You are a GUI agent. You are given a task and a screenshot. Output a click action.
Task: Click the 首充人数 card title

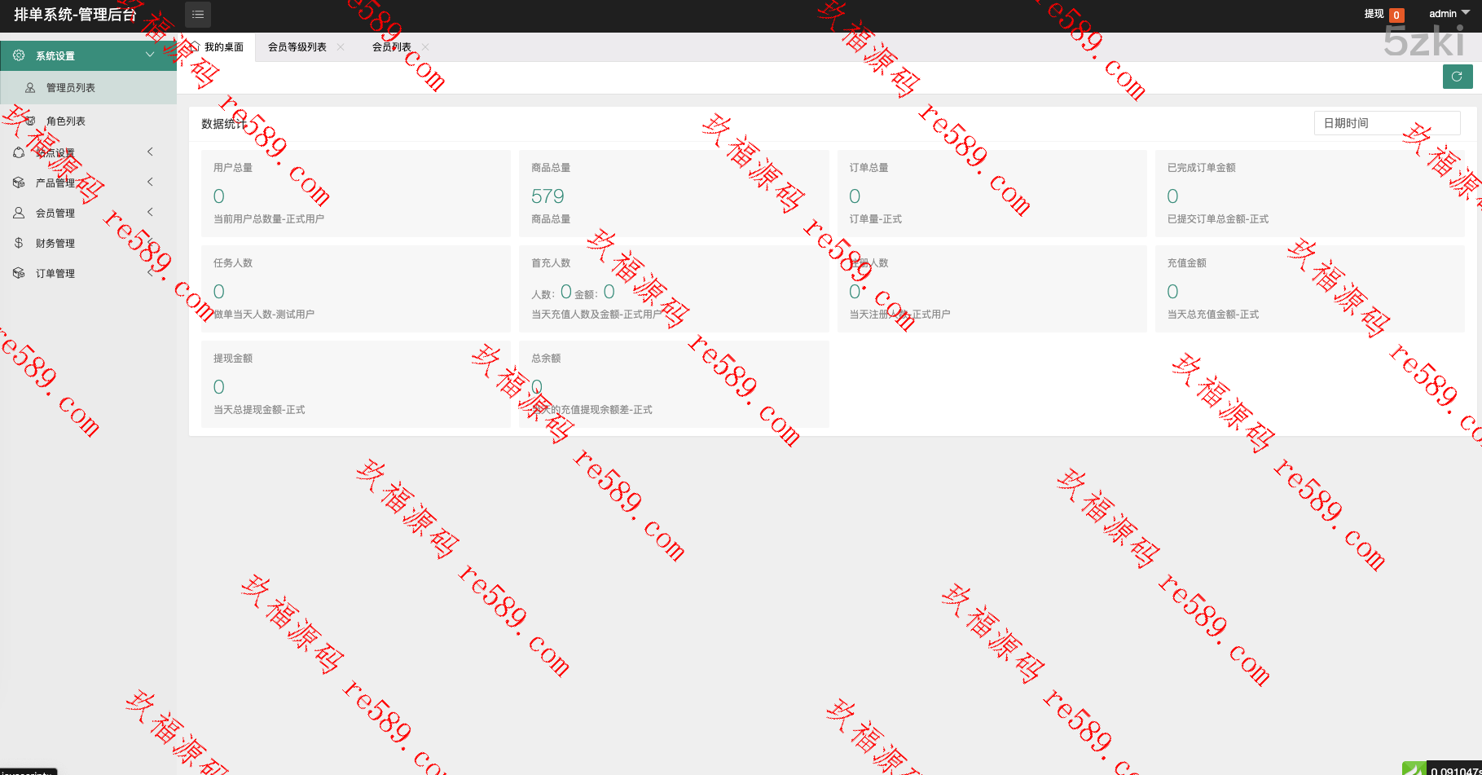point(551,263)
